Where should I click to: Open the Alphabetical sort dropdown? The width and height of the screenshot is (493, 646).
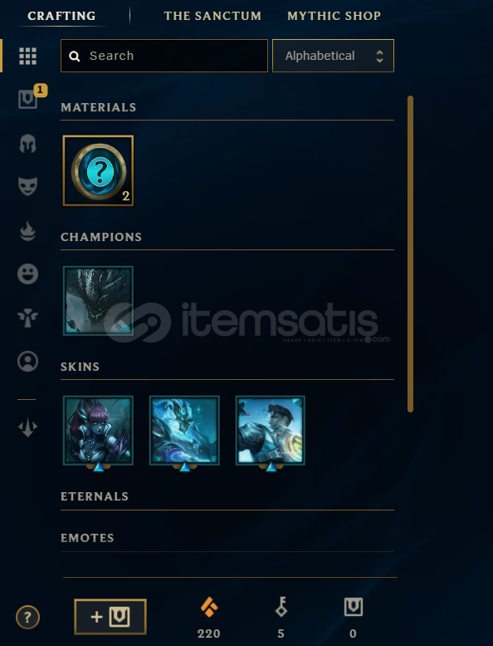pos(333,56)
